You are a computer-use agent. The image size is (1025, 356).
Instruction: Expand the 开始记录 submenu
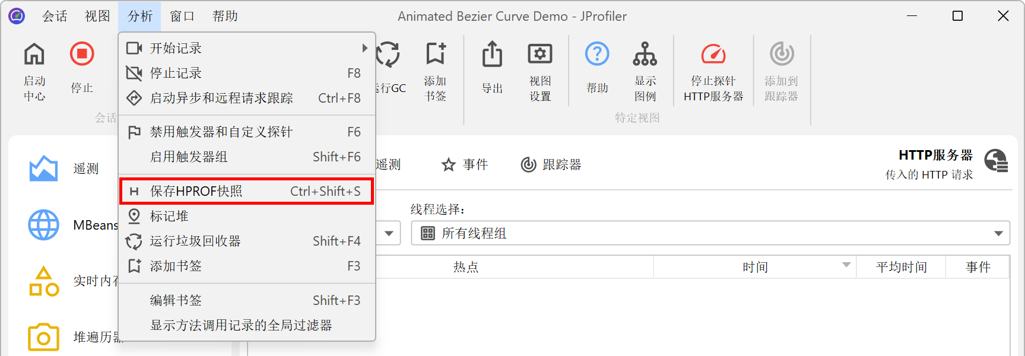tap(247, 48)
